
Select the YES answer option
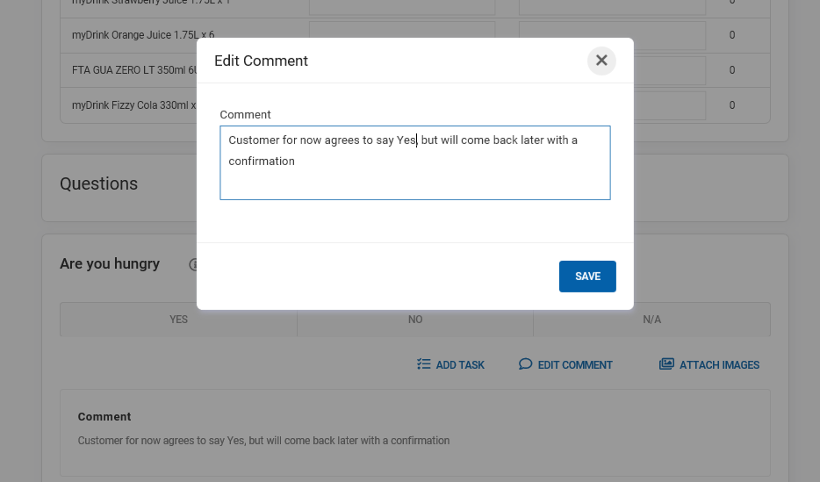(178, 320)
